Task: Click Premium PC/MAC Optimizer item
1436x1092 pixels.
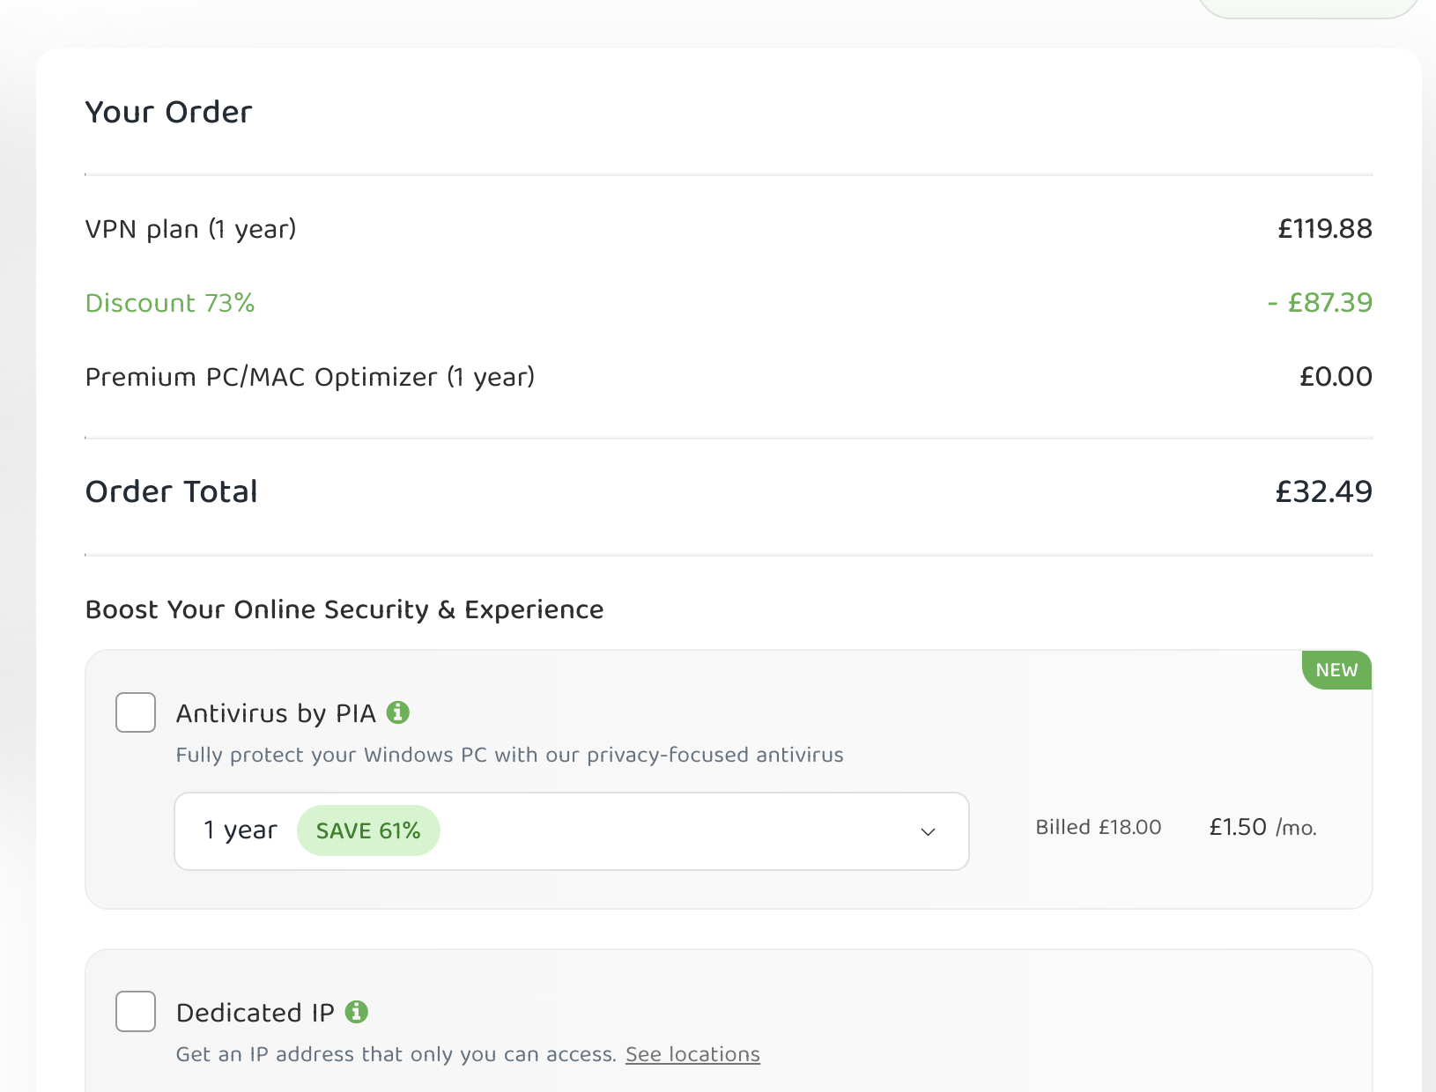Action: click(309, 377)
